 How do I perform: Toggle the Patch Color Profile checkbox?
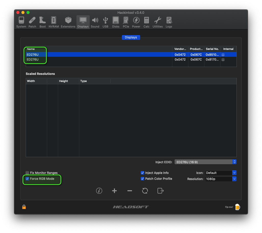(142, 179)
